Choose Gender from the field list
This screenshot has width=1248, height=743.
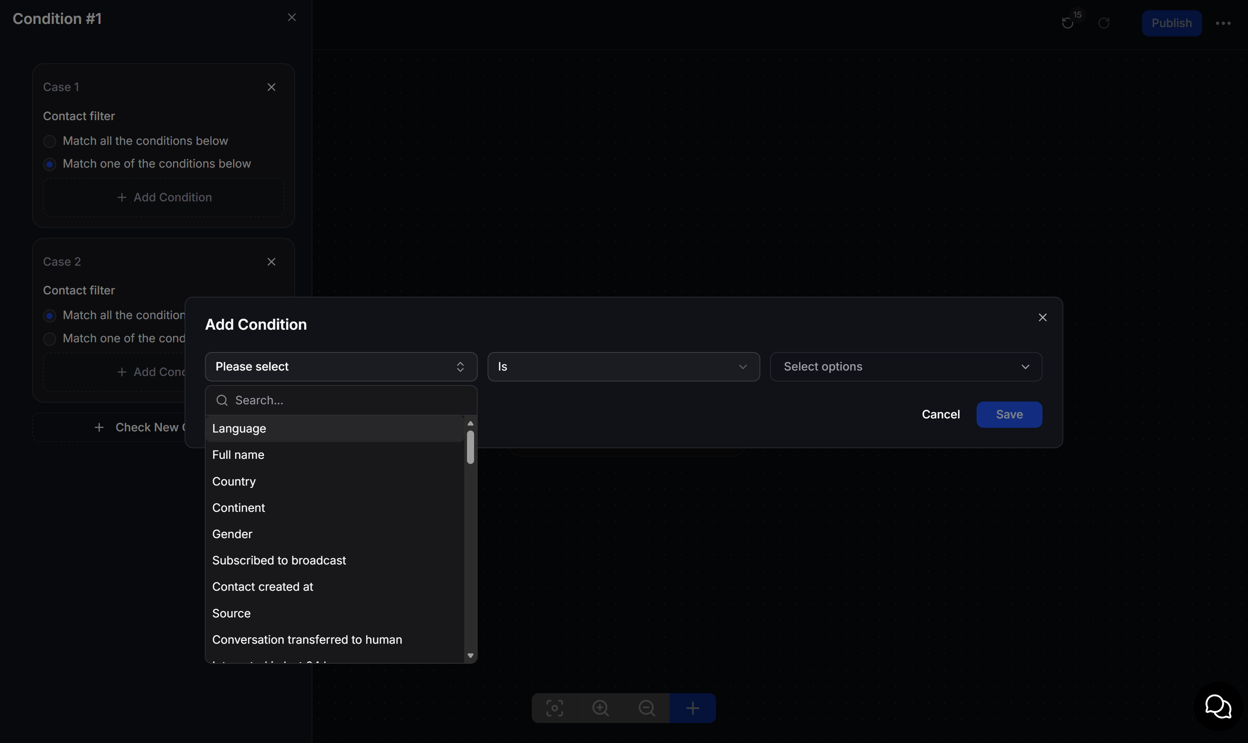pyautogui.click(x=334, y=534)
